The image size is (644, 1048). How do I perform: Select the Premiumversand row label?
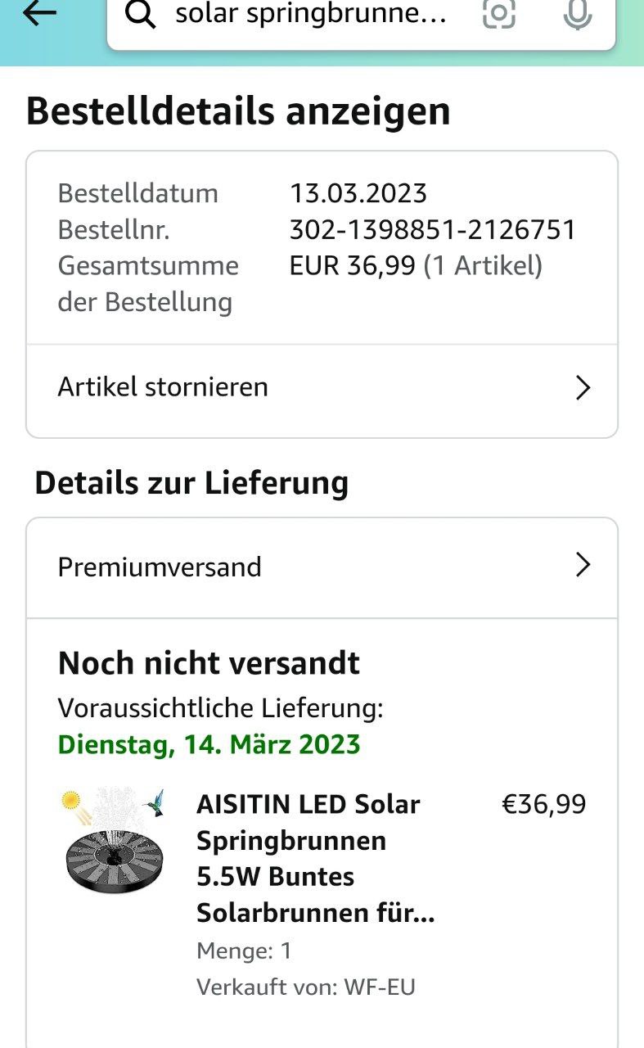[x=160, y=567]
